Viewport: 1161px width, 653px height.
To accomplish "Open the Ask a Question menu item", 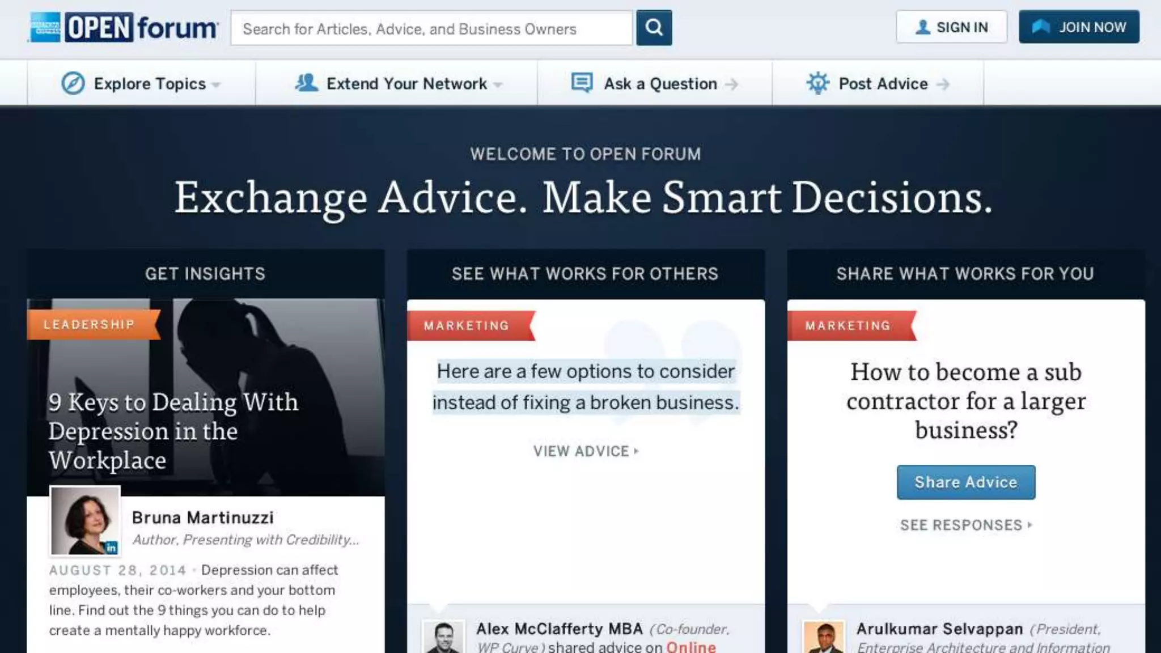I will point(660,84).
